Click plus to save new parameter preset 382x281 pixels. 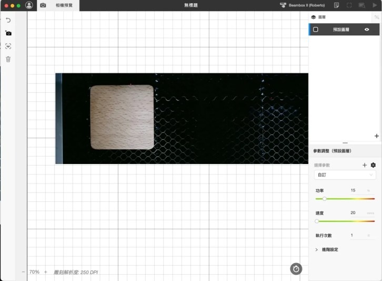[365, 165]
